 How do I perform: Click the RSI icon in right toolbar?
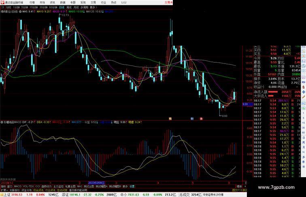(x=304, y=83)
